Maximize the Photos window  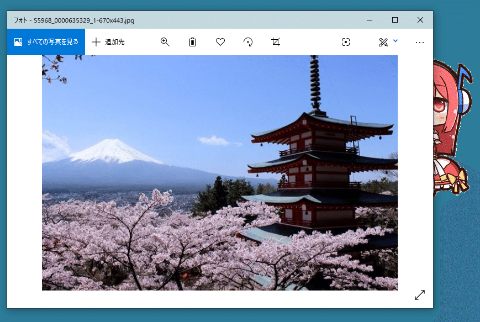[395, 20]
